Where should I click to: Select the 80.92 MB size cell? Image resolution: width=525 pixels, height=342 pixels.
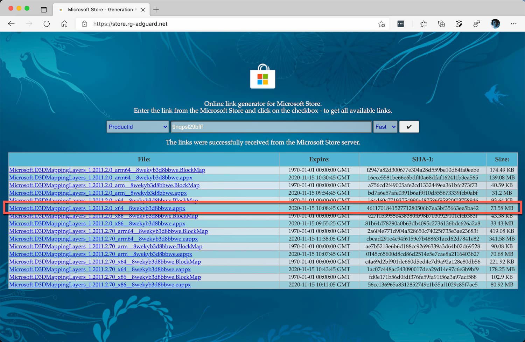[x=502, y=285]
